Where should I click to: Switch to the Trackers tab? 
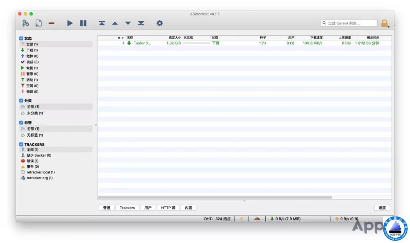coord(127,208)
